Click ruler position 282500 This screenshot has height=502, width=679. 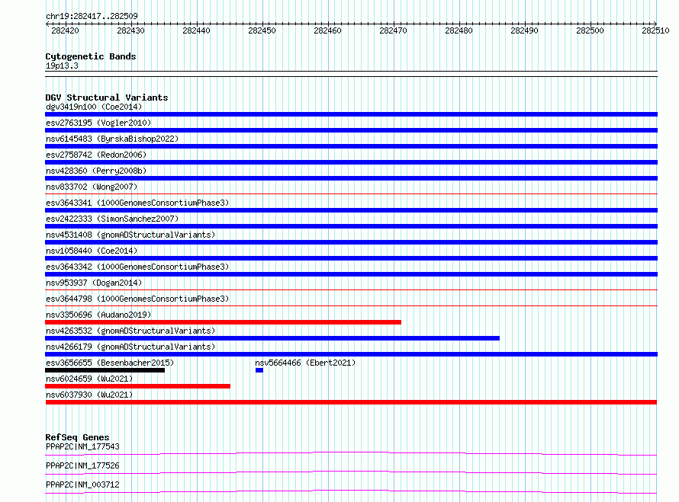[x=591, y=30]
